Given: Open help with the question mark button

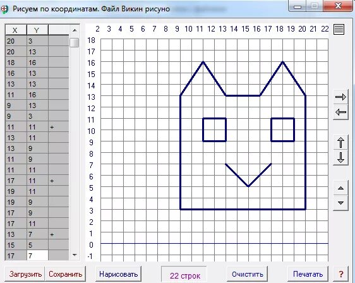Looking at the screenshot, I should coord(341,274).
